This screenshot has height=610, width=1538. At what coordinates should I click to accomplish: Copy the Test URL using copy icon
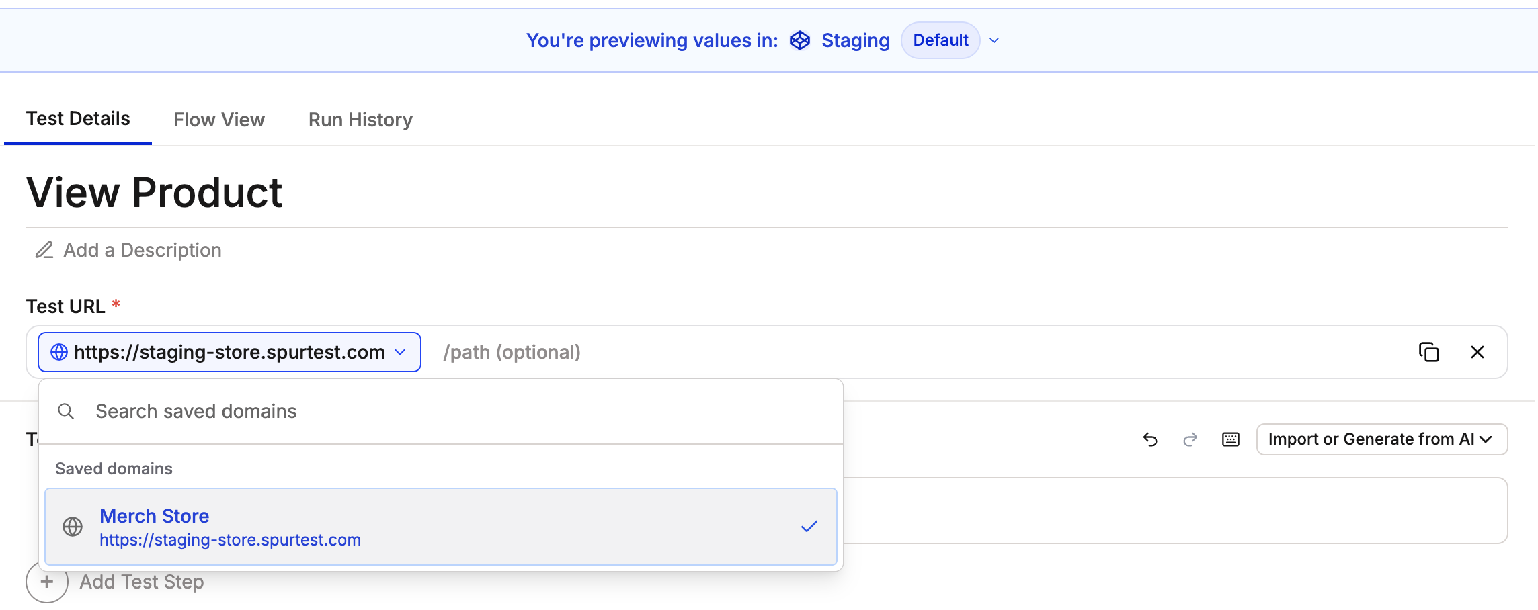tap(1428, 352)
